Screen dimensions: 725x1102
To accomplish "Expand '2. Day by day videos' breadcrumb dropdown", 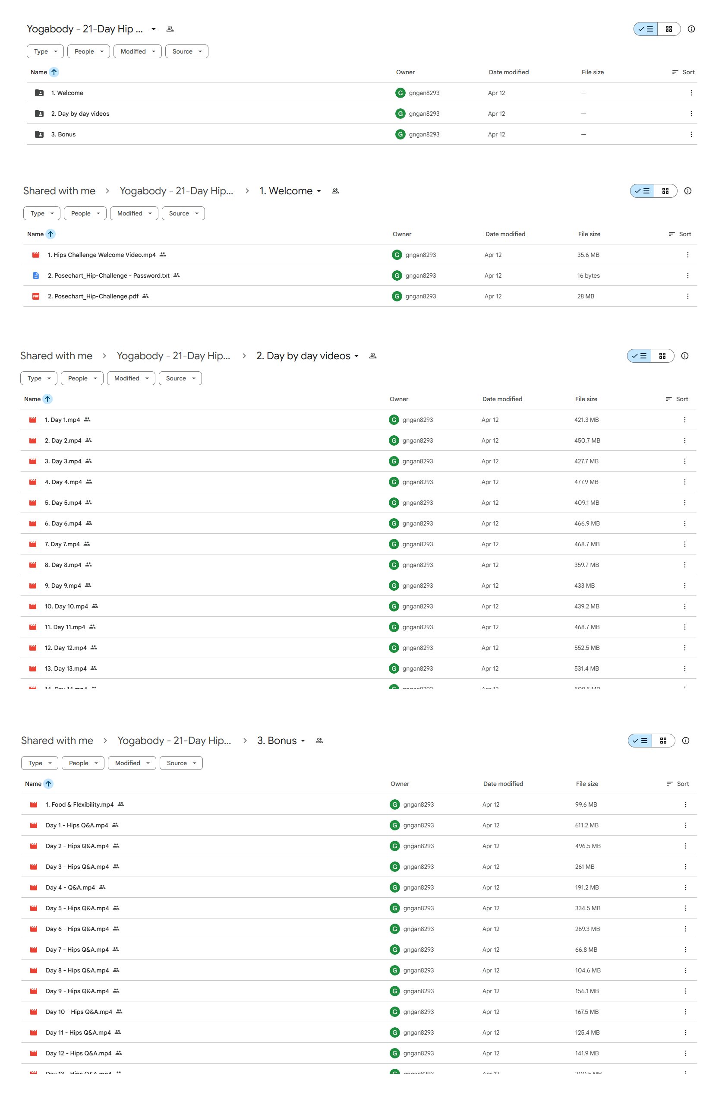I will (356, 356).
